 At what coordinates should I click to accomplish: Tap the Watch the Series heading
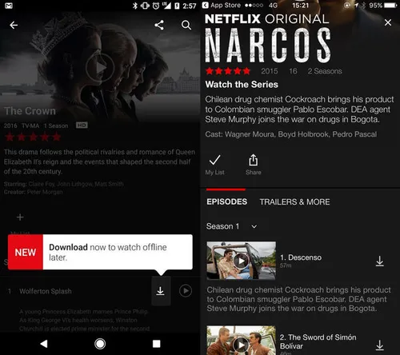(x=242, y=85)
